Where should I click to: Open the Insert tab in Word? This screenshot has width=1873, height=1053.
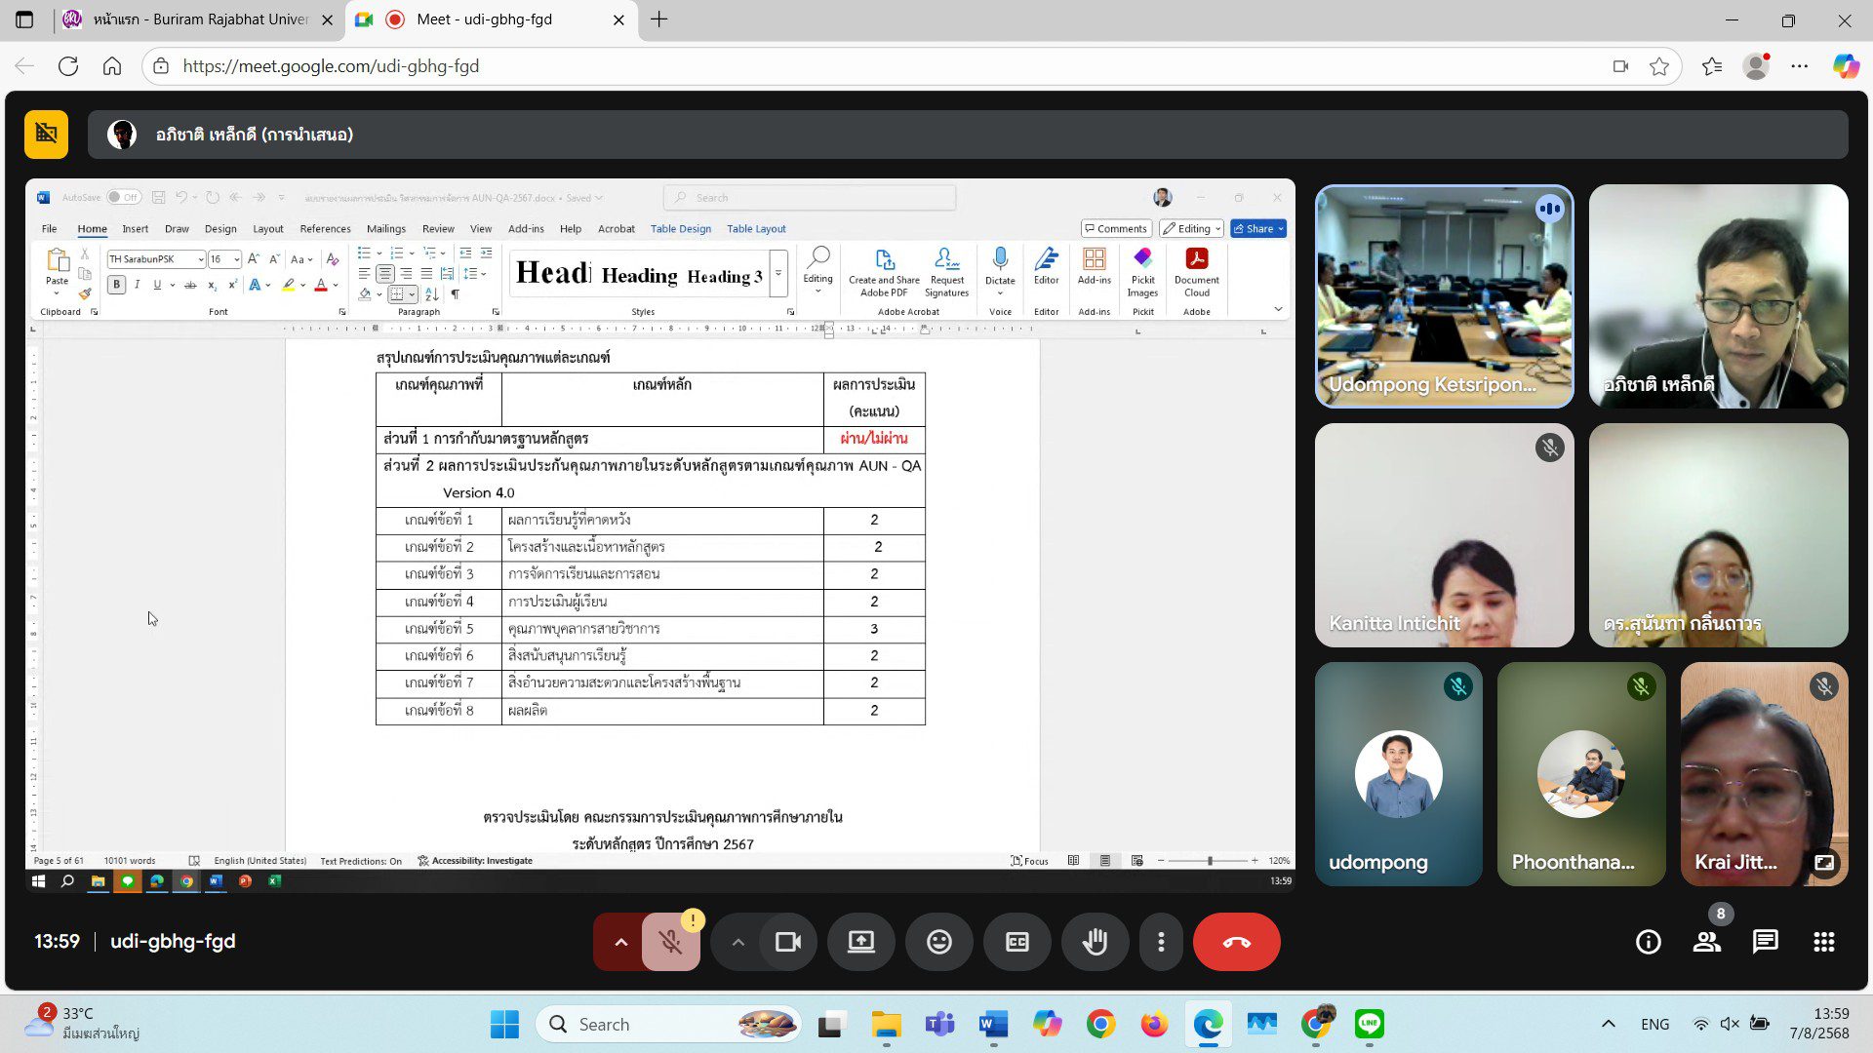135,228
